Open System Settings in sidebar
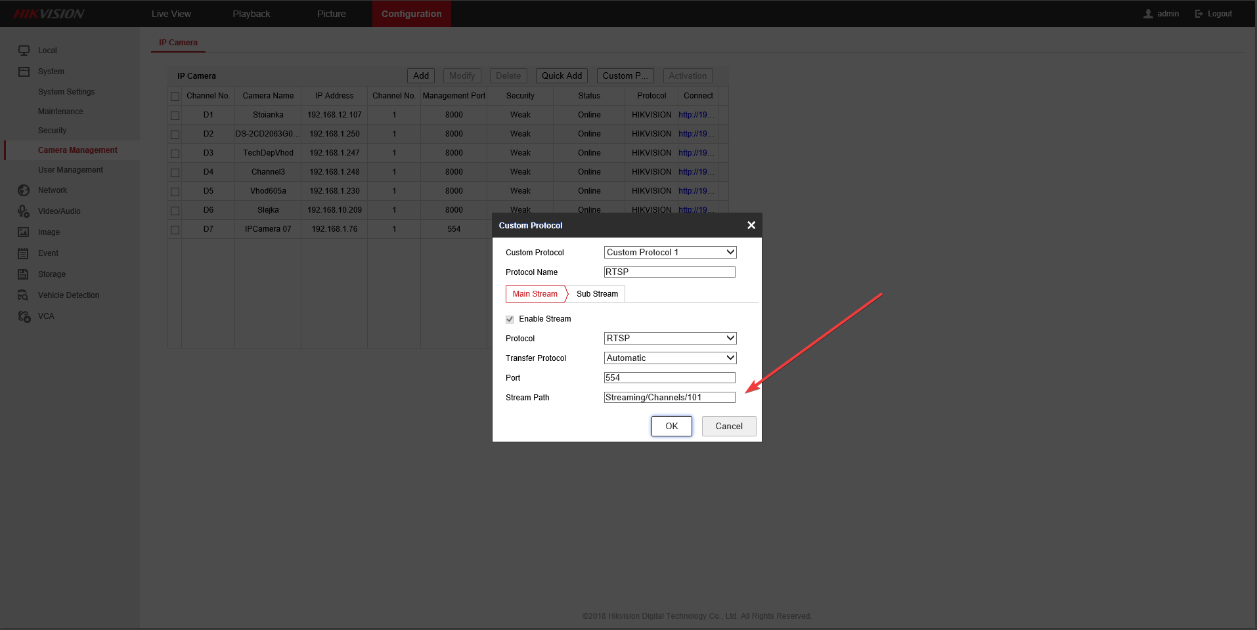 (66, 92)
